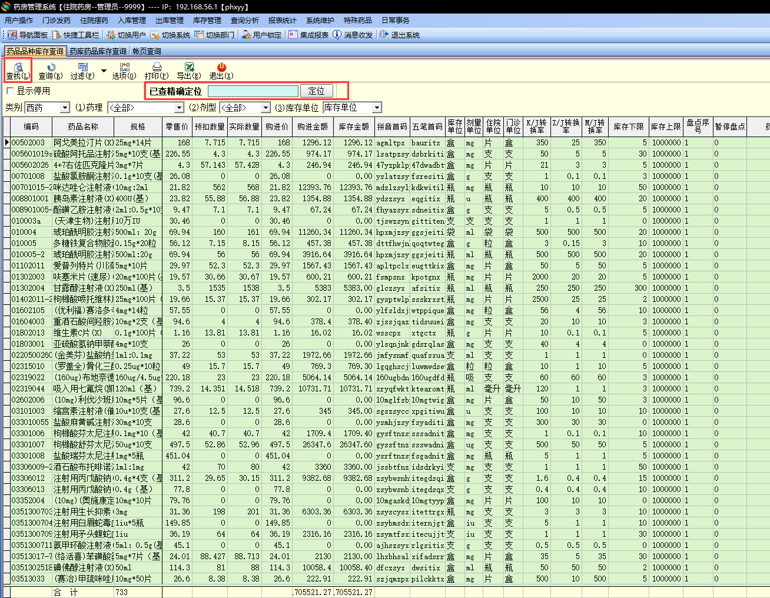
Task: Expand the (2)剂型 dropdown list
Action: click(265, 108)
